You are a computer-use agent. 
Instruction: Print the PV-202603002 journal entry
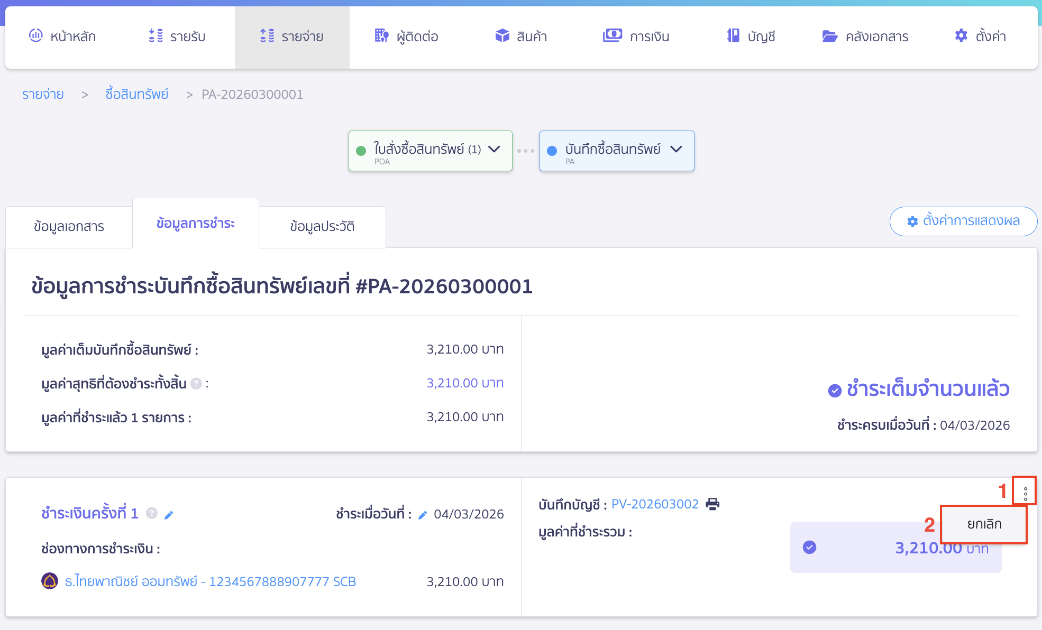pyautogui.click(x=713, y=504)
